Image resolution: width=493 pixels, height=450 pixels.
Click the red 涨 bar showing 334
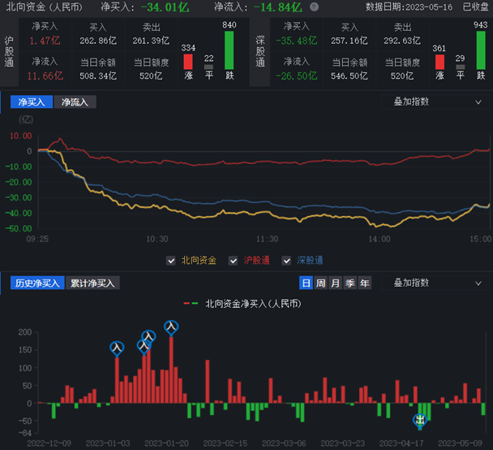tap(188, 62)
